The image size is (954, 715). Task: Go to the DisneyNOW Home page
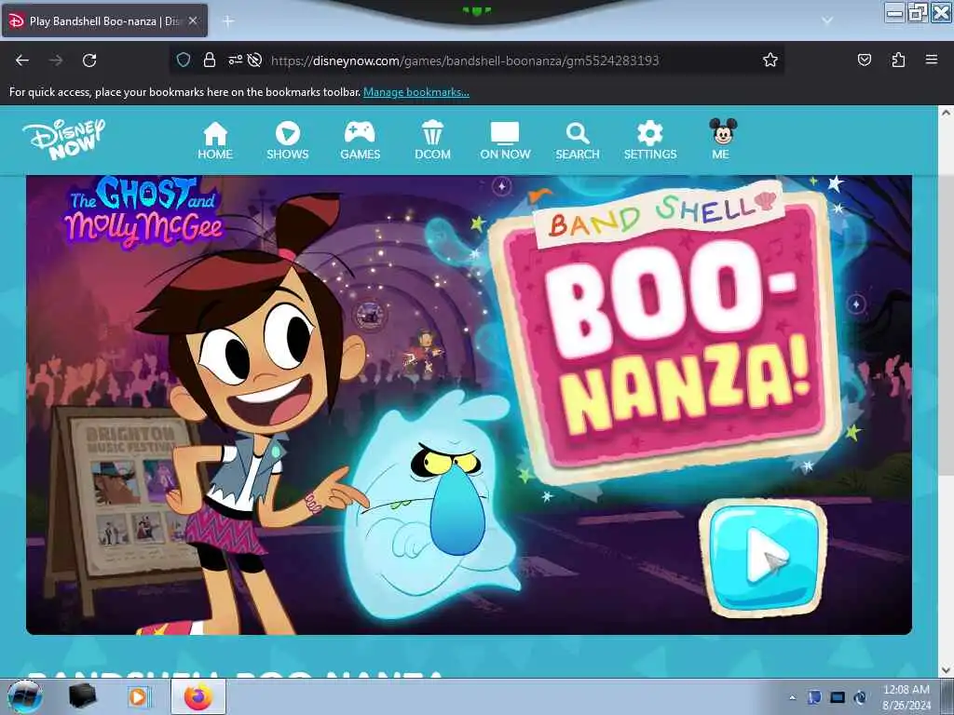pos(215,141)
